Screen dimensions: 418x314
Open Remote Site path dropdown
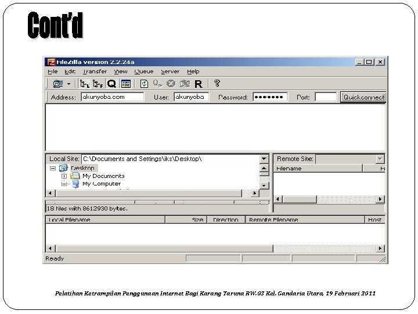coord(380,159)
